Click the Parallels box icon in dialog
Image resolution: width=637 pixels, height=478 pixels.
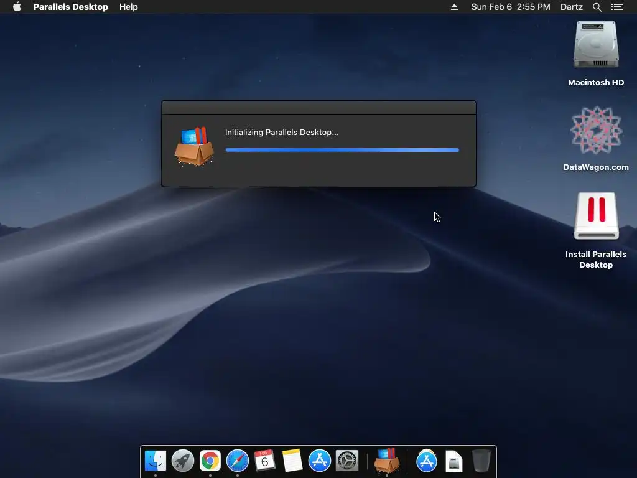tap(194, 146)
